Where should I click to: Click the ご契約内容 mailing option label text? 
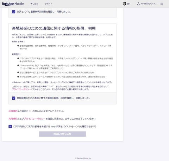[55, 126]
